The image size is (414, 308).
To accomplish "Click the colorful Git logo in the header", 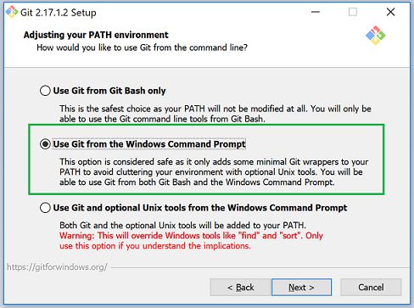I will [375, 36].
